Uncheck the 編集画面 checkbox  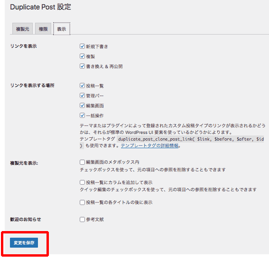click(x=82, y=106)
